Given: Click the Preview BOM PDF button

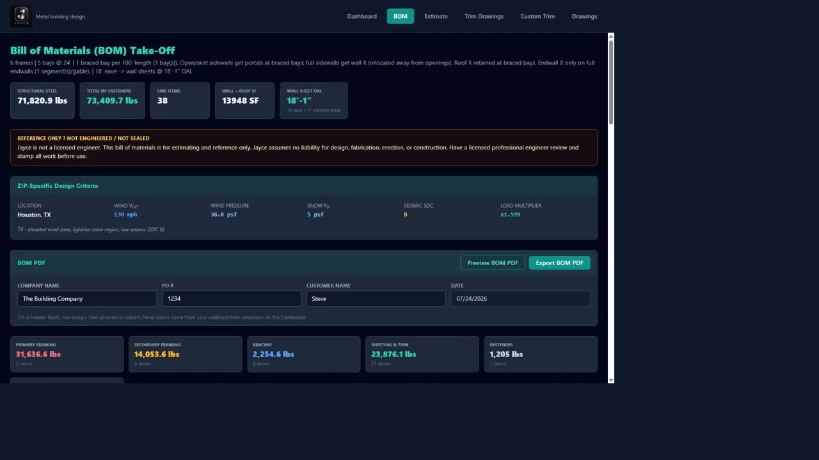Looking at the screenshot, I should click(x=493, y=263).
